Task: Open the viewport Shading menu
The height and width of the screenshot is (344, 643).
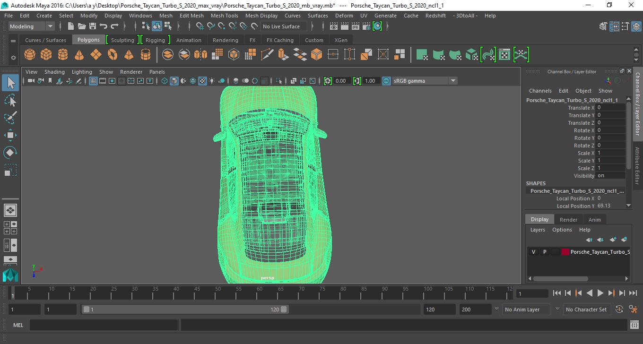Action: pyautogui.click(x=54, y=72)
